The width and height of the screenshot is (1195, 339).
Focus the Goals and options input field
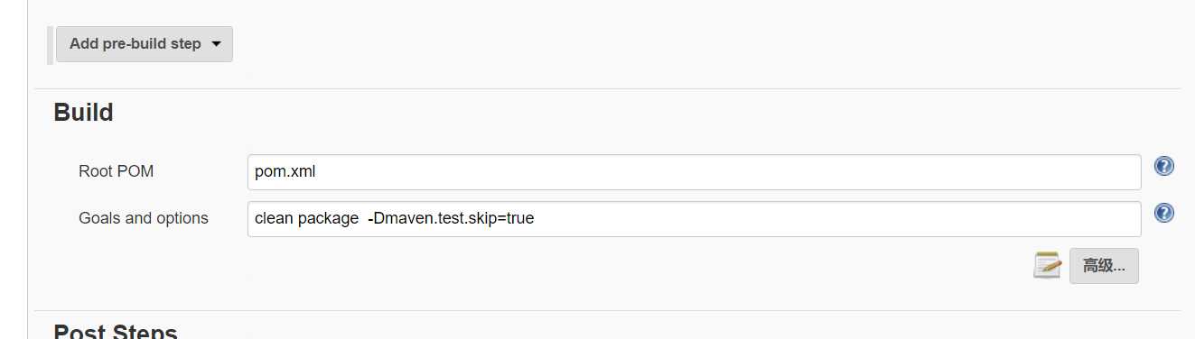pos(694,219)
